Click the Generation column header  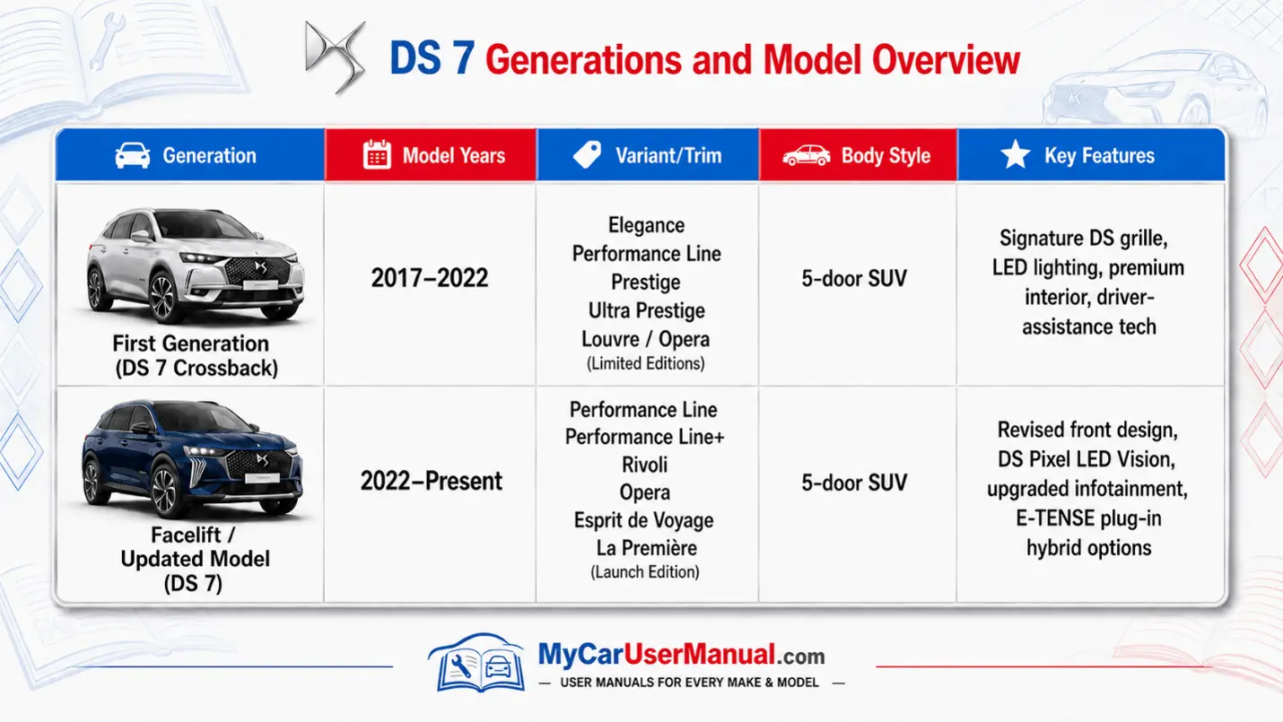[x=189, y=155]
